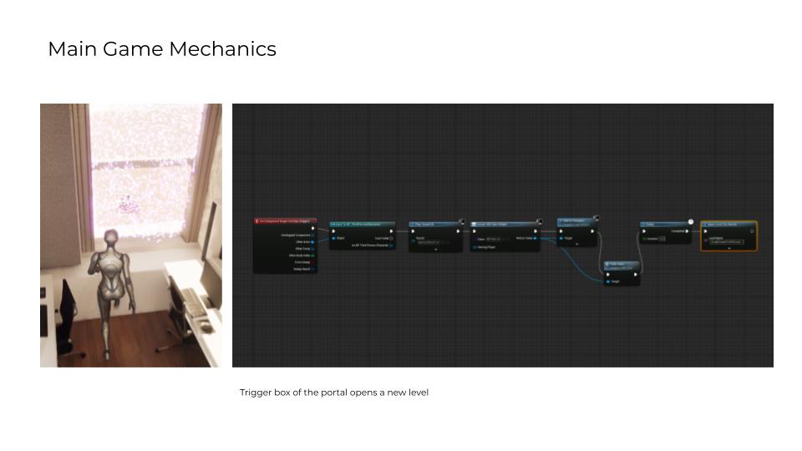Click the robot character gameplay screenshot
The image size is (802, 451).
tap(131, 235)
